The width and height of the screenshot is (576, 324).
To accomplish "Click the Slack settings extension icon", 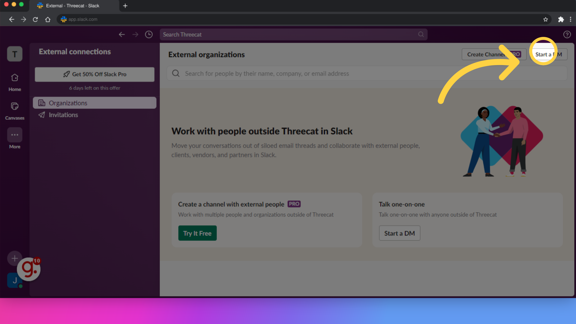I will pyautogui.click(x=561, y=19).
